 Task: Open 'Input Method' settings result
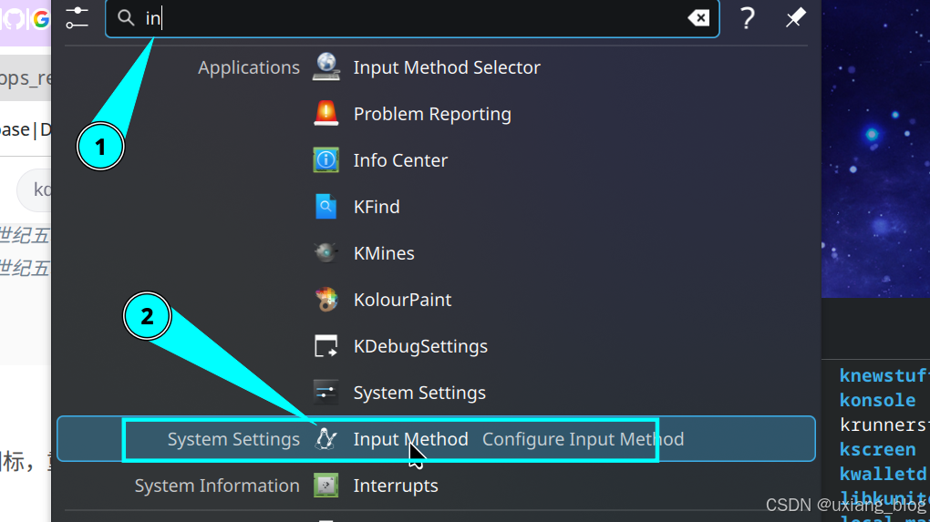[x=410, y=439]
